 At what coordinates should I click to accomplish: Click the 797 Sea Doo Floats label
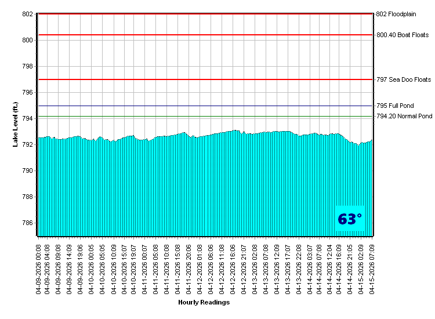coord(404,79)
